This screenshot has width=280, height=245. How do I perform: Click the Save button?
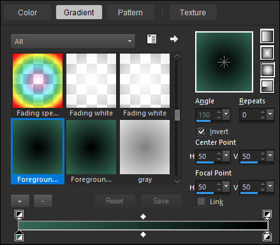tap(161, 201)
